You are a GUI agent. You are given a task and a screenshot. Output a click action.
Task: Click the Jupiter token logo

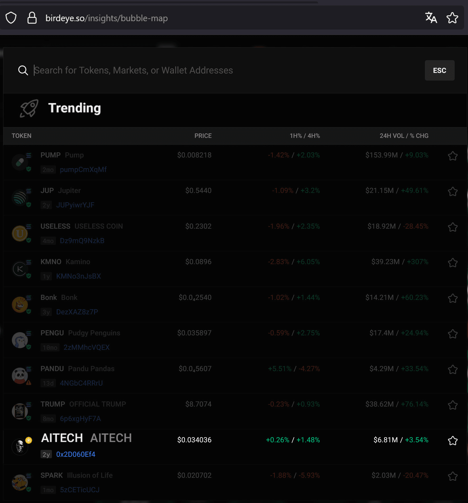click(x=20, y=198)
